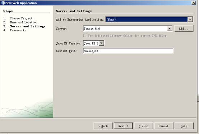The height and width of the screenshot is (134, 199).
Task: Click the Server: label
Action: [61, 29]
